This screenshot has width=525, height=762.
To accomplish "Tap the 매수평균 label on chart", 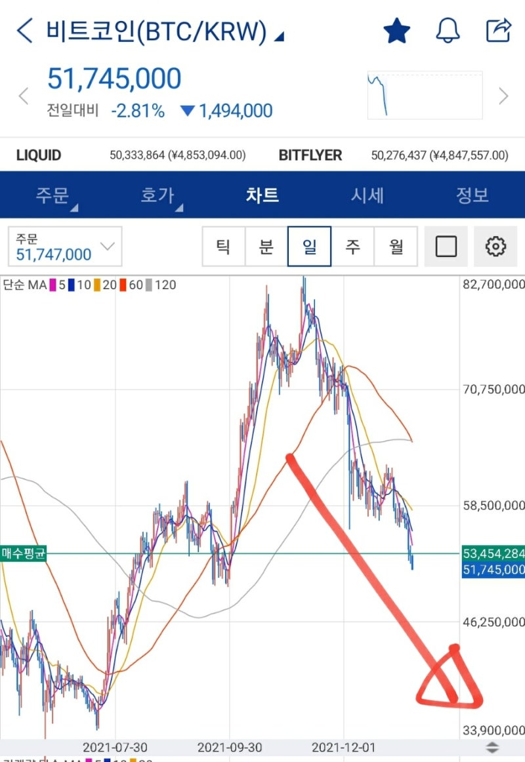I will (x=24, y=553).
